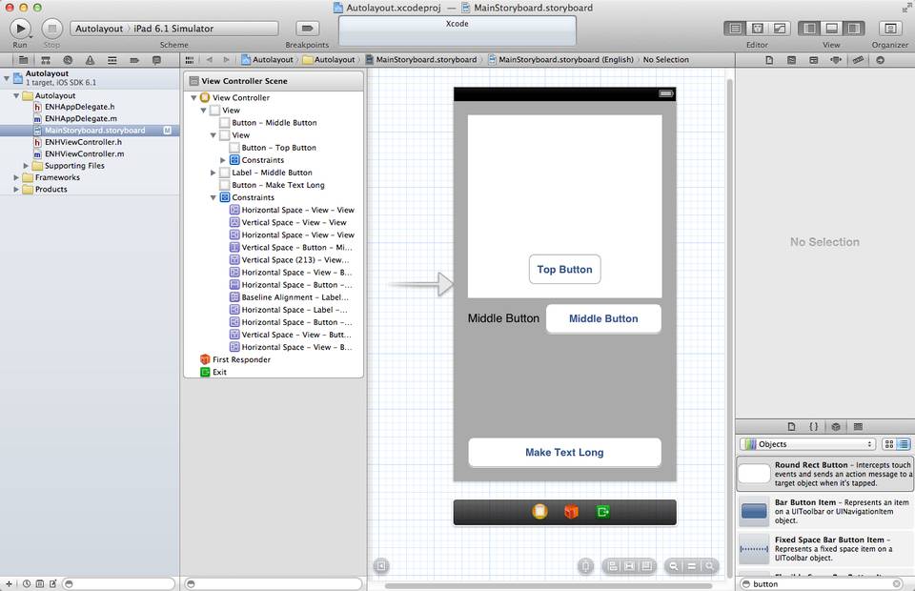Image resolution: width=915 pixels, height=591 pixels.
Task: Show the File inspector
Action: click(x=769, y=59)
